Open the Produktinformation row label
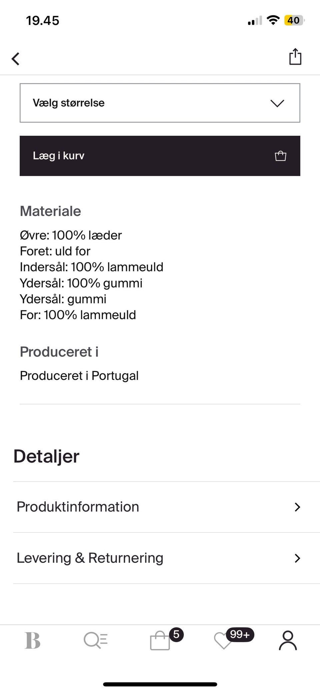The width and height of the screenshot is (320, 693). tap(78, 507)
